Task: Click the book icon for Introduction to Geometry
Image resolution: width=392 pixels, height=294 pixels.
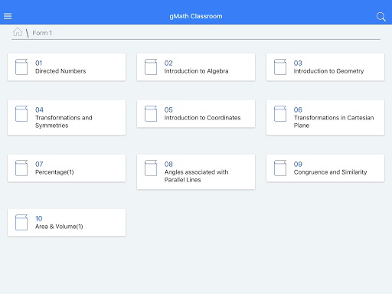Action: (x=280, y=67)
